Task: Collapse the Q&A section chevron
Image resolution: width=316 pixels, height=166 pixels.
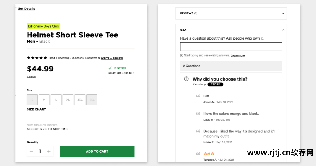Action: 283,30
